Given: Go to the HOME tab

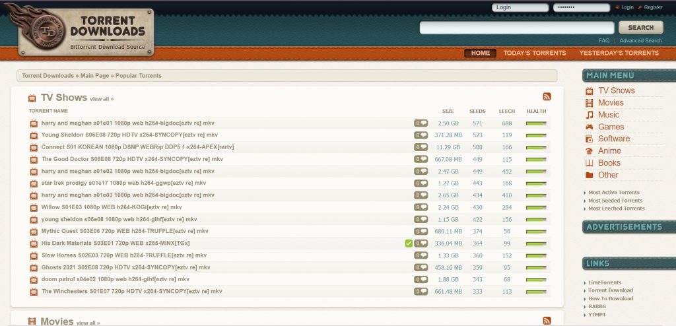Looking at the screenshot, I should (x=481, y=53).
